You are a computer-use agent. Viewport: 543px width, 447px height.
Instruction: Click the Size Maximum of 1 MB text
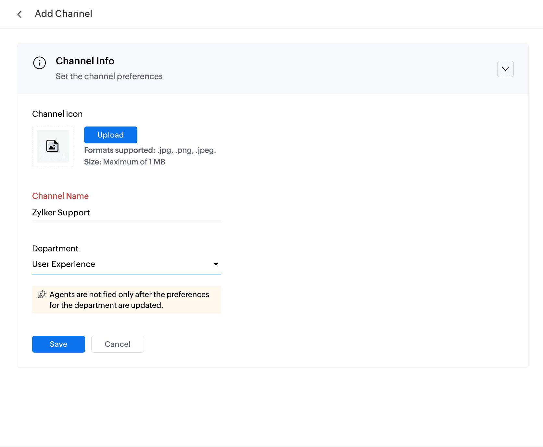pyautogui.click(x=125, y=162)
